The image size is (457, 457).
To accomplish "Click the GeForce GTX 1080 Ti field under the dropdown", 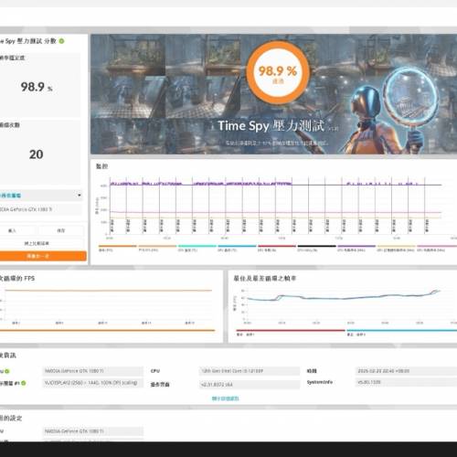I will 40,209.
